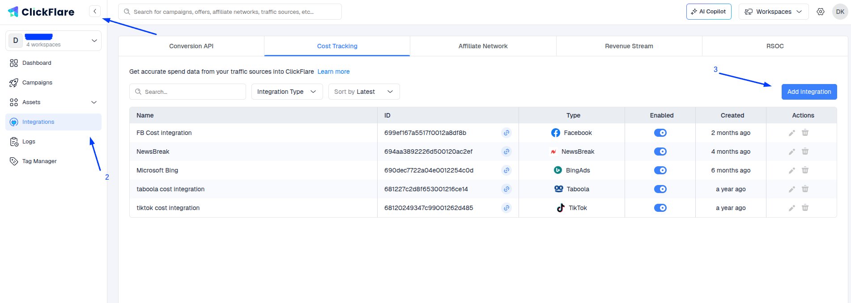This screenshot has width=851, height=303.
Task: Open Campaigns in the sidebar
Action: coord(53,83)
